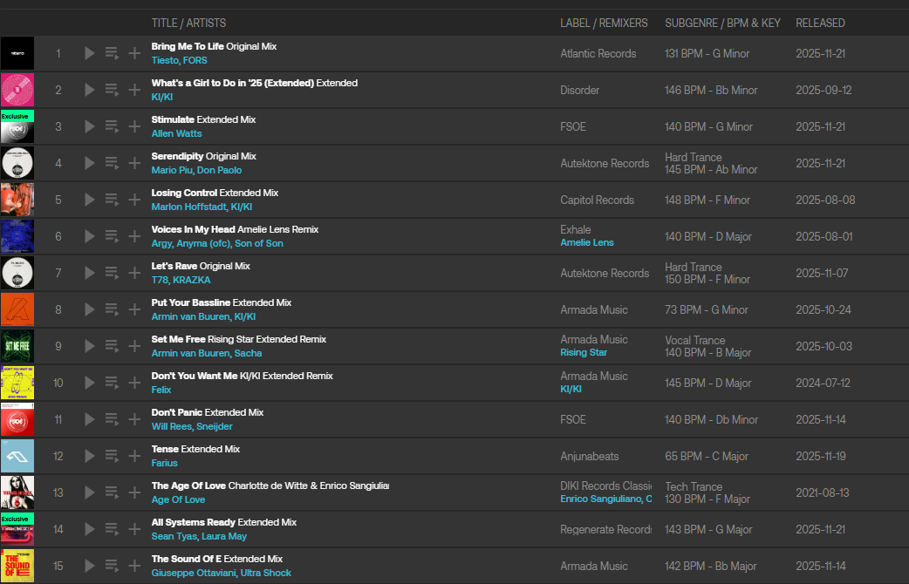
Task: Open the What's a Girl to Do cover art
Action: (x=17, y=90)
